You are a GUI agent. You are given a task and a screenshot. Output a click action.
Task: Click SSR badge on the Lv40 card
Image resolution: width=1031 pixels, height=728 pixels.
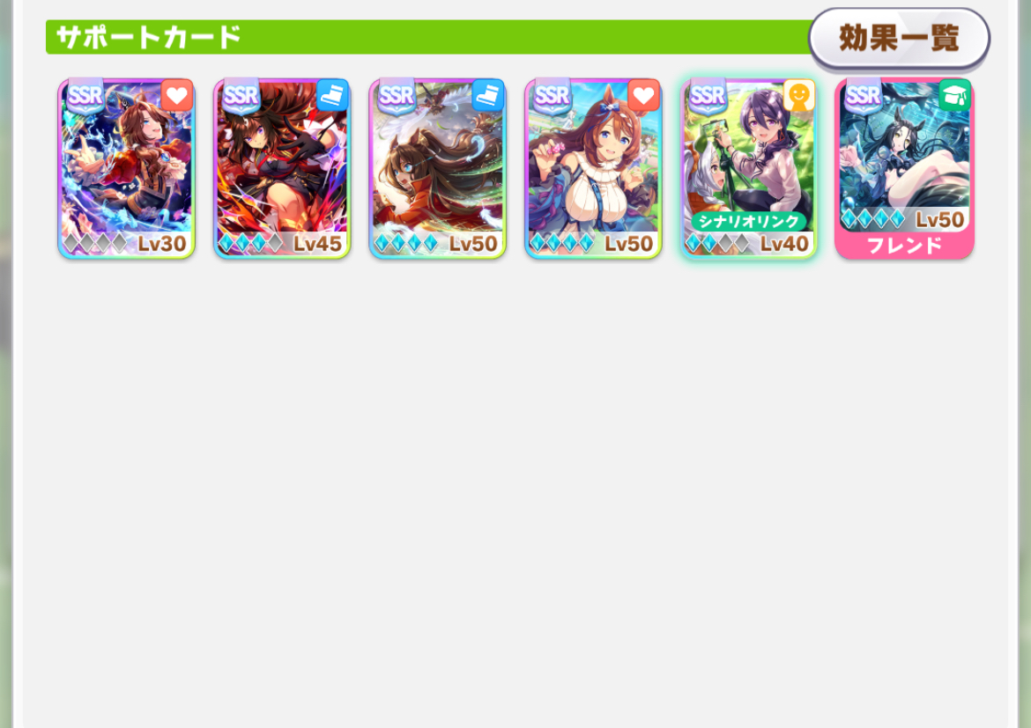pyautogui.click(x=708, y=97)
